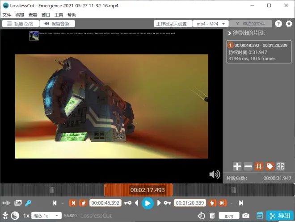295x222 pixels.
Task: Invert segments with the yin-yang icon
Action: 15,216
